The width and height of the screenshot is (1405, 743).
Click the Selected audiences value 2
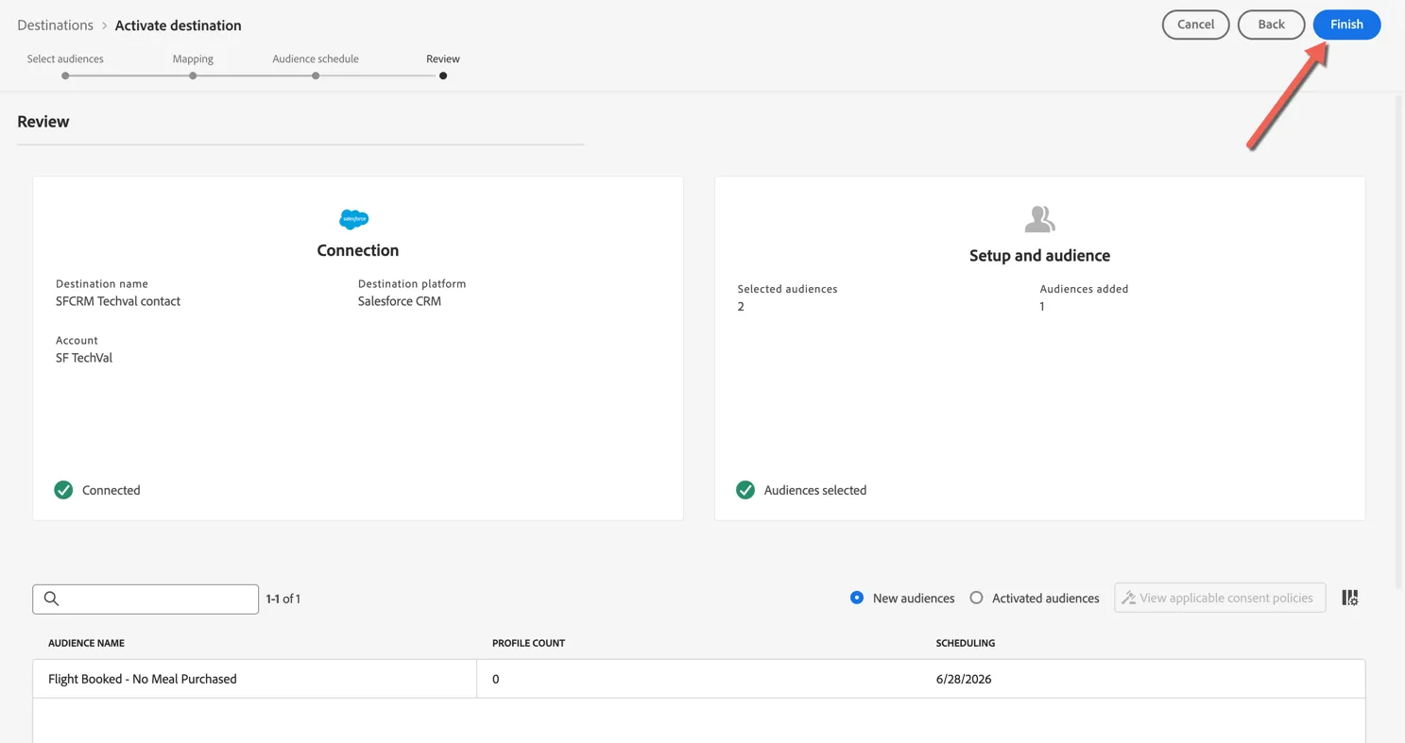741,307
